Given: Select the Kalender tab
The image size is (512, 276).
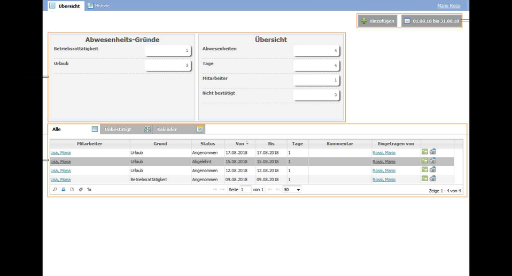Looking at the screenshot, I should click(x=179, y=129).
